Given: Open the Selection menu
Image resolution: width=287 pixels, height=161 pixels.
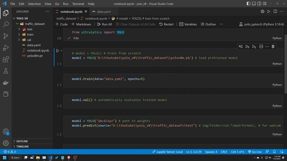Looking at the screenshot, I should [x=34, y=4].
